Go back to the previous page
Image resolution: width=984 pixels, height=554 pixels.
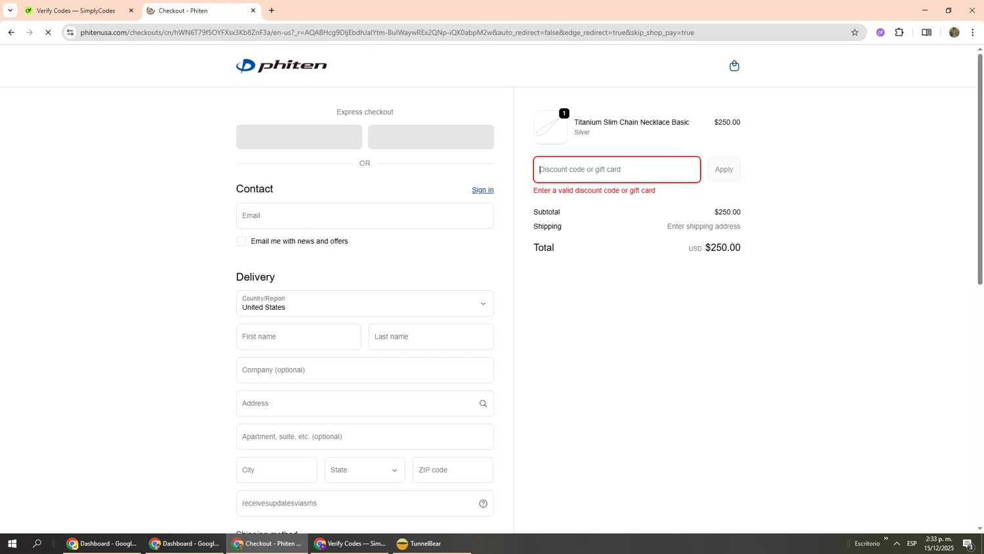11,32
